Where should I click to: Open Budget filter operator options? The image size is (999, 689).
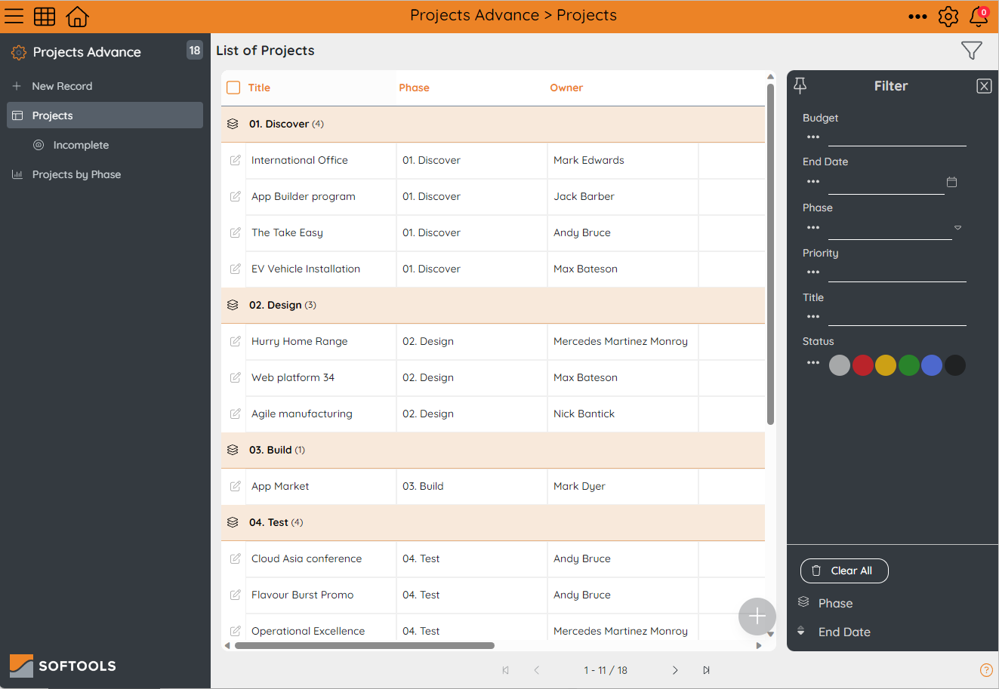813,137
